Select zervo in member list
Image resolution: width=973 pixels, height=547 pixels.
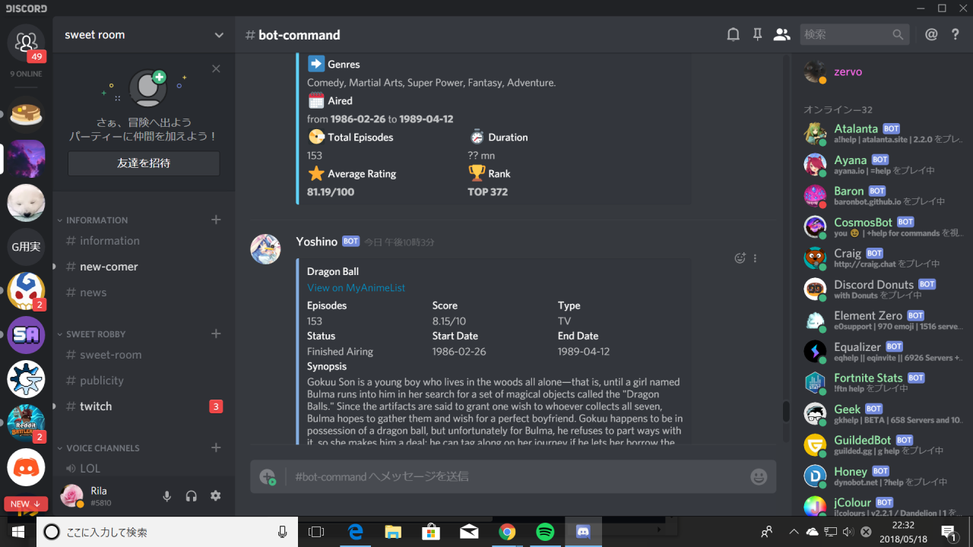point(883,72)
